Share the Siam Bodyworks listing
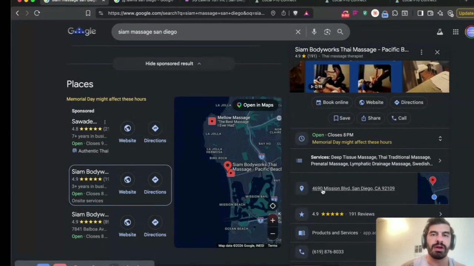The image size is (474, 266). click(371, 118)
